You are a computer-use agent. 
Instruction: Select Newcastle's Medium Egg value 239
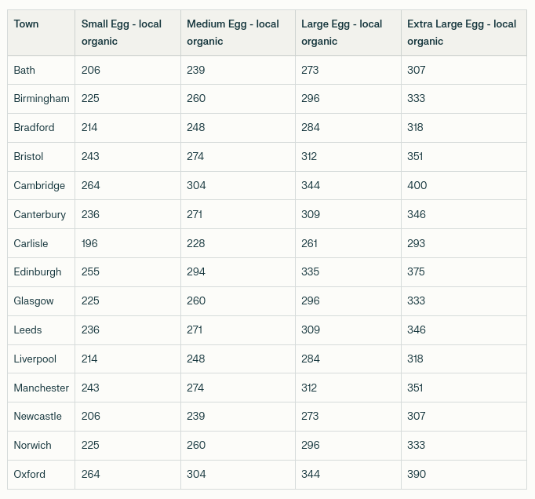pyautogui.click(x=196, y=416)
